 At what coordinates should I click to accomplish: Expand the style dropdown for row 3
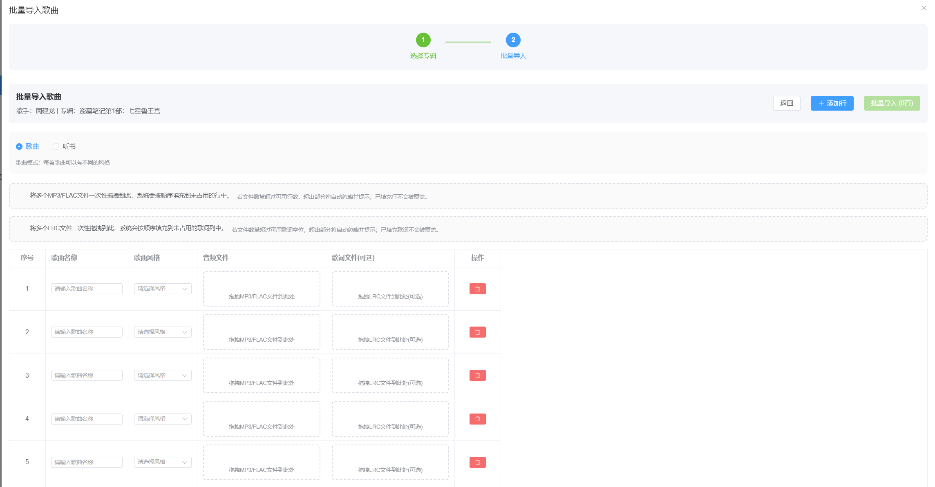click(x=162, y=375)
